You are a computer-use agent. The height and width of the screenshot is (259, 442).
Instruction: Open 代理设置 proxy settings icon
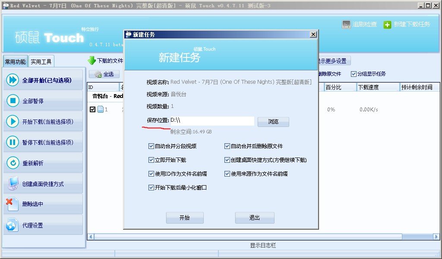pos(12,224)
